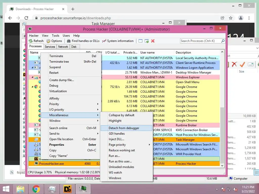Open Options gear toolbar icon
The height and width of the screenshot is (194, 259).
[x=48, y=41]
